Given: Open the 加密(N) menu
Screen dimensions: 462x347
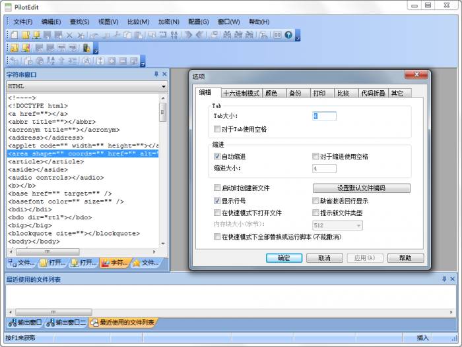Looking at the screenshot, I should [169, 22].
